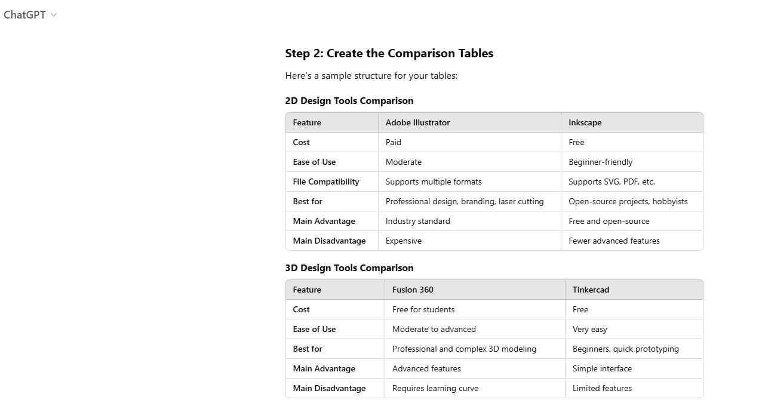The width and height of the screenshot is (762, 409).
Task: Click the 'Supports SVG, PDF, etc.' cell
Action: point(612,182)
